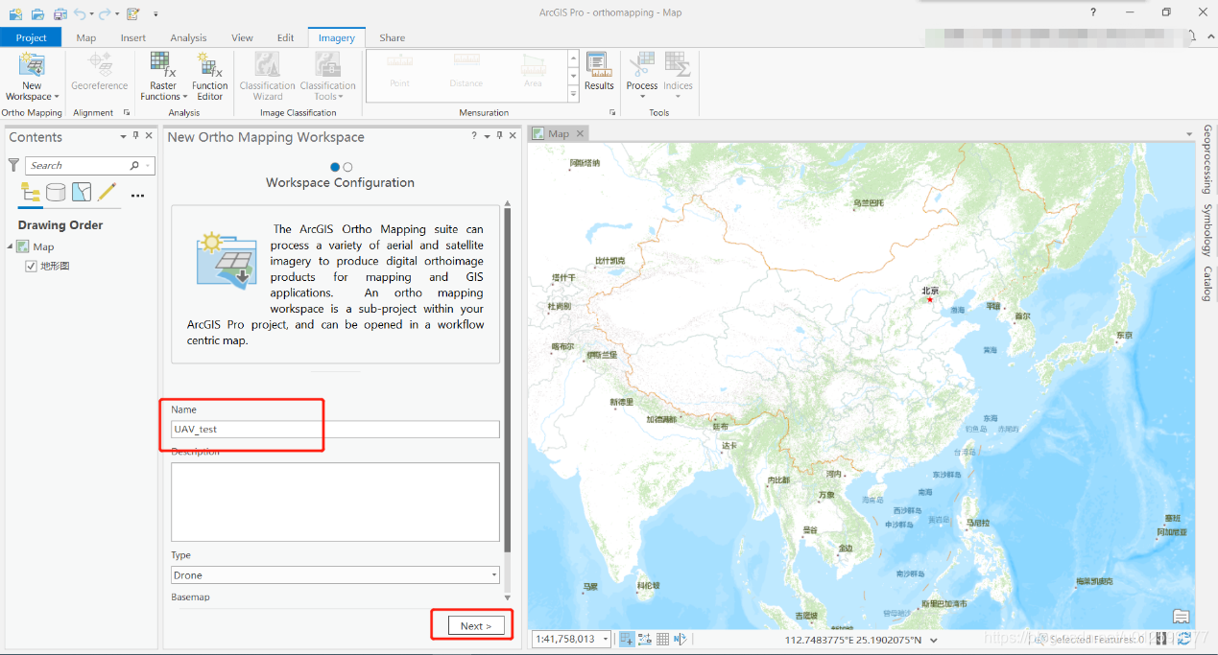1218x655 pixels.
Task: Open the Contents pane options menu arrow
Action: [x=123, y=137]
